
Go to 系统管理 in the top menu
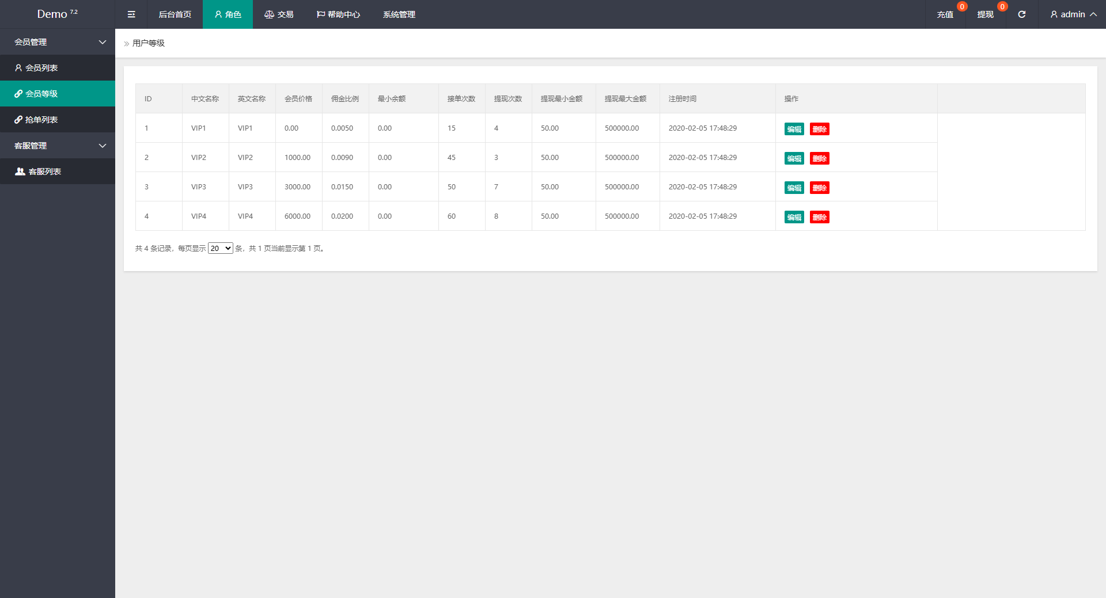(399, 14)
